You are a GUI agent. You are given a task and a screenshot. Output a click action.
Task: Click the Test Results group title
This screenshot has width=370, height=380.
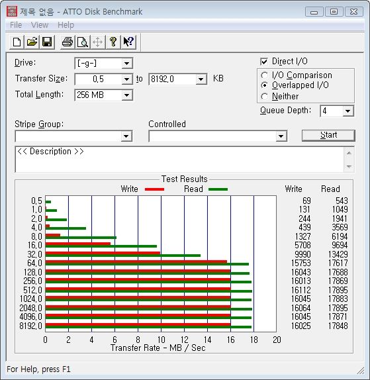tap(185, 179)
